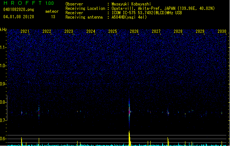
Task: Click the 2023 time marker
Action: point(69,31)
